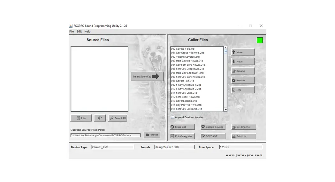Select 002 Yipping Coyotes.24b
The width and height of the screenshot is (335, 182).
pos(197,57)
